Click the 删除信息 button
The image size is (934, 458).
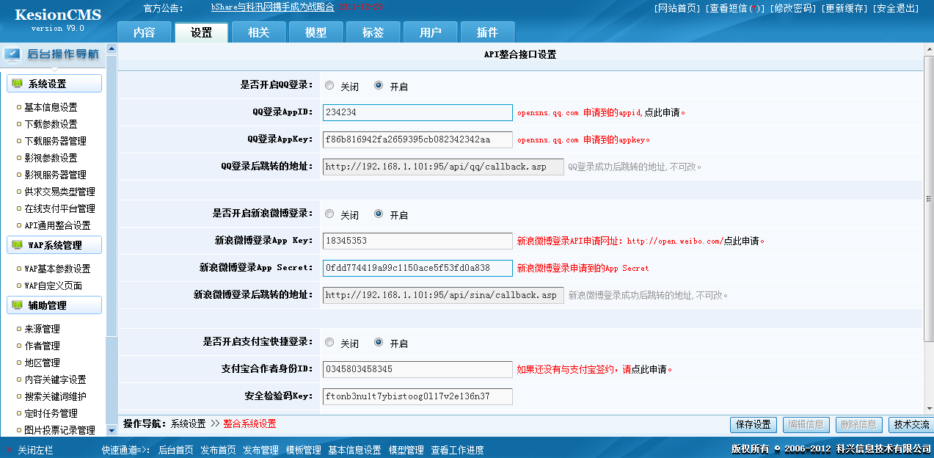click(858, 425)
